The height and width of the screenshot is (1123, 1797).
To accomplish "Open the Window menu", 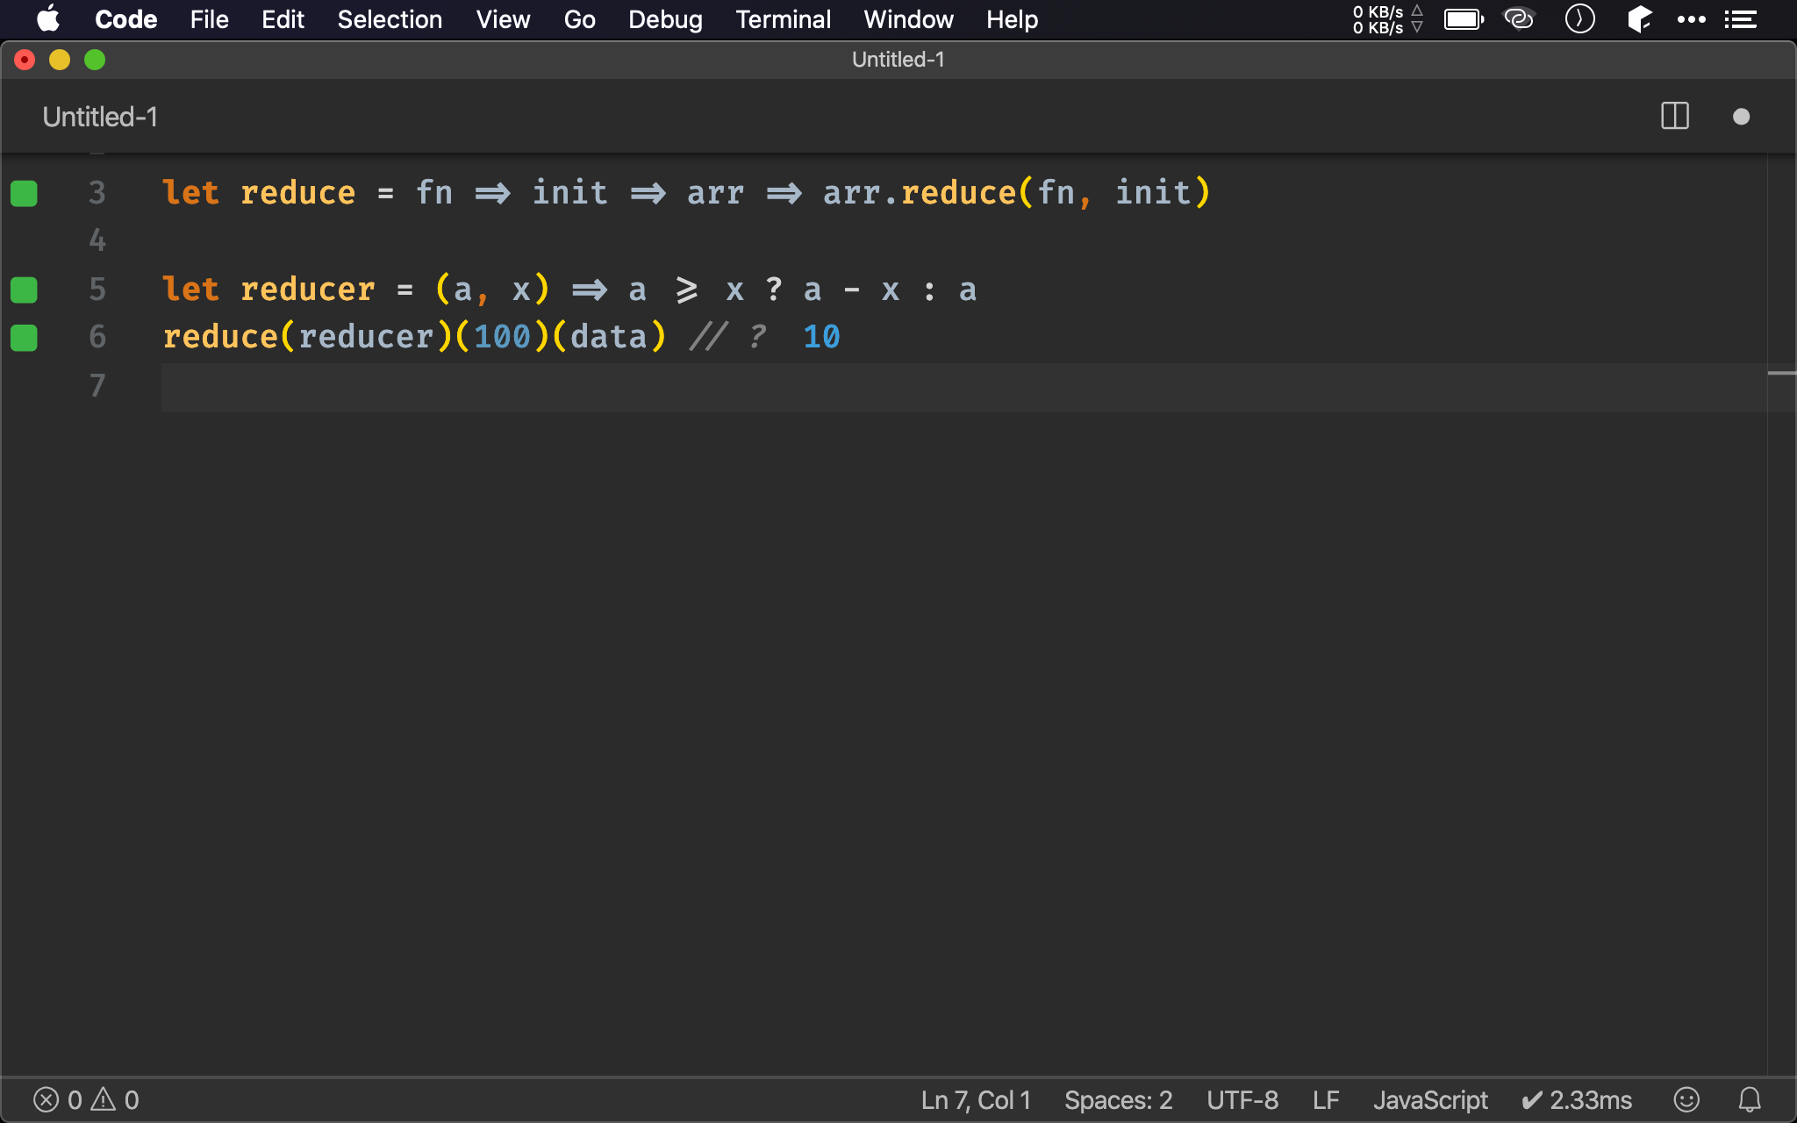I will tap(908, 19).
